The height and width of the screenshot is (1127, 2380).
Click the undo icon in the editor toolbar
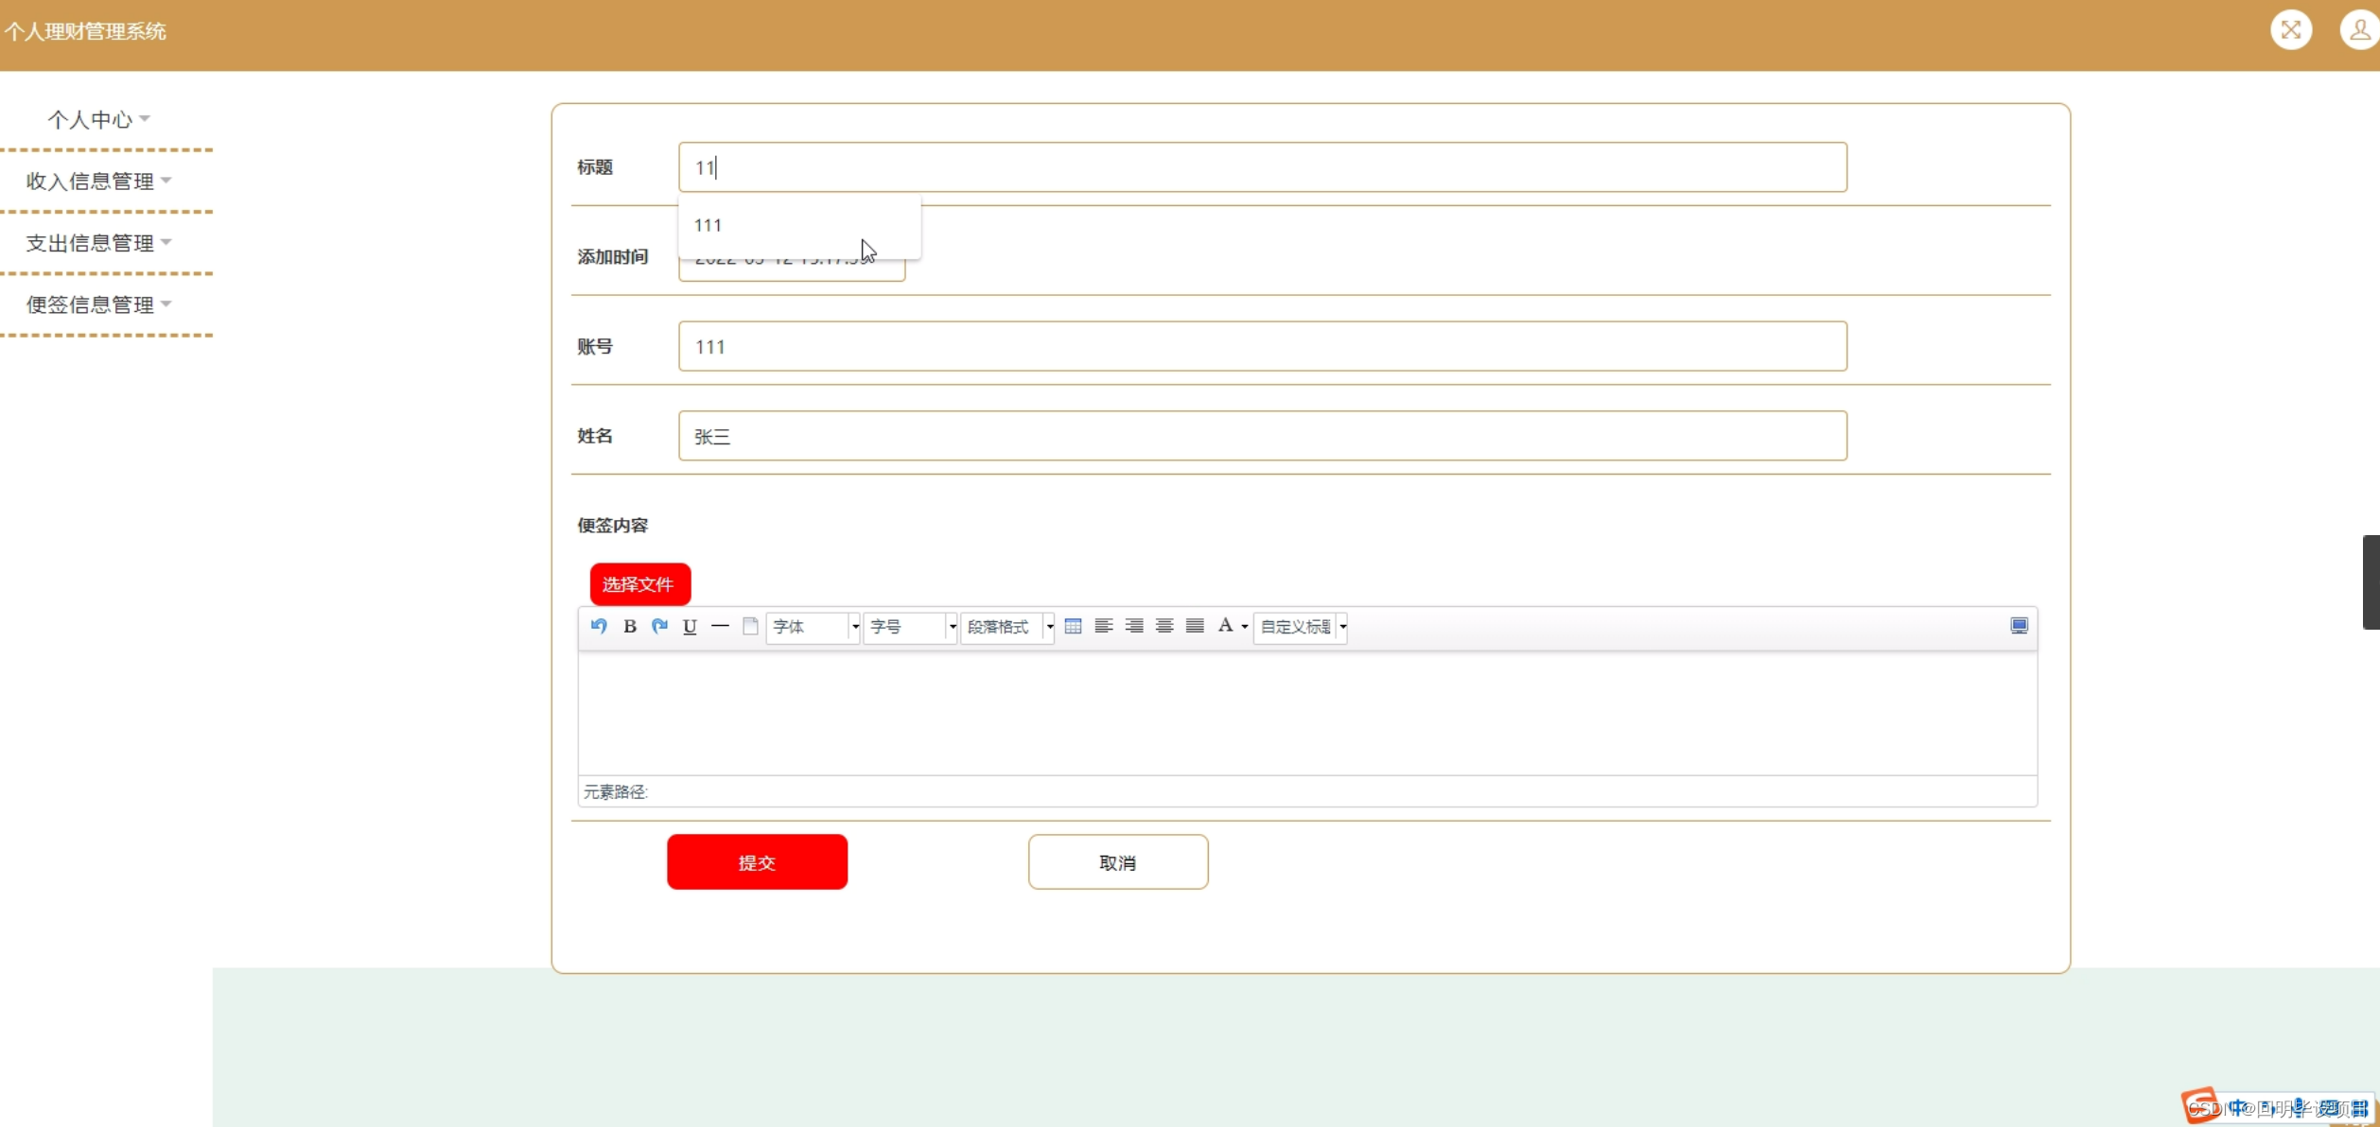pyautogui.click(x=599, y=626)
